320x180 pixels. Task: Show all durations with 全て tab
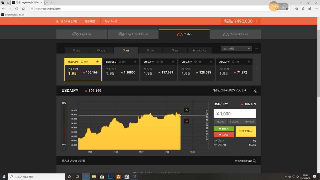[x=77, y=50]
